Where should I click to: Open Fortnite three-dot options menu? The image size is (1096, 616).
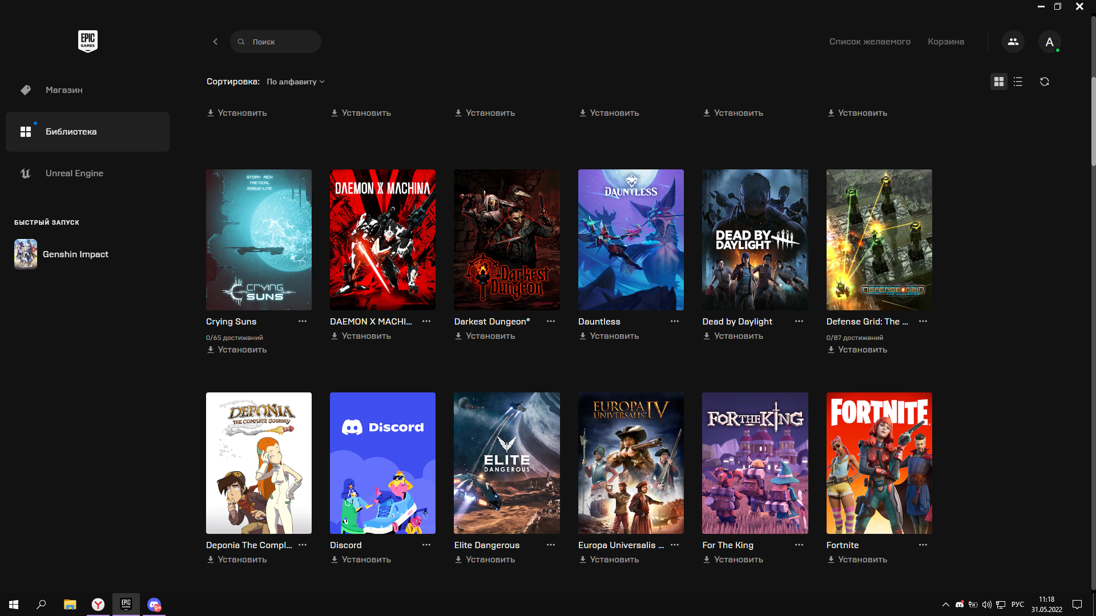(923, 545)
